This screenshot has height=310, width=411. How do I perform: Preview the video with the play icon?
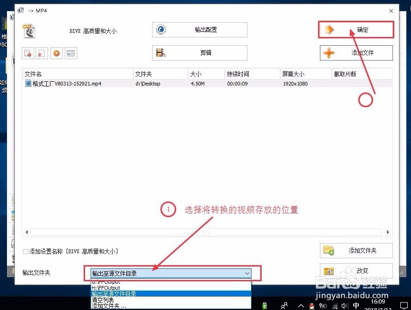pos(56,53)
